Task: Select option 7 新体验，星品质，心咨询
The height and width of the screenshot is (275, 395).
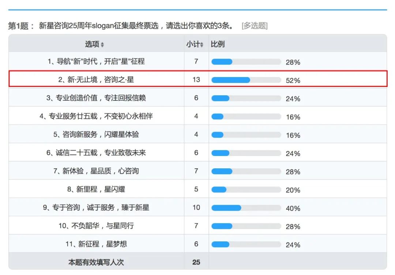Action: pos(96,171)
